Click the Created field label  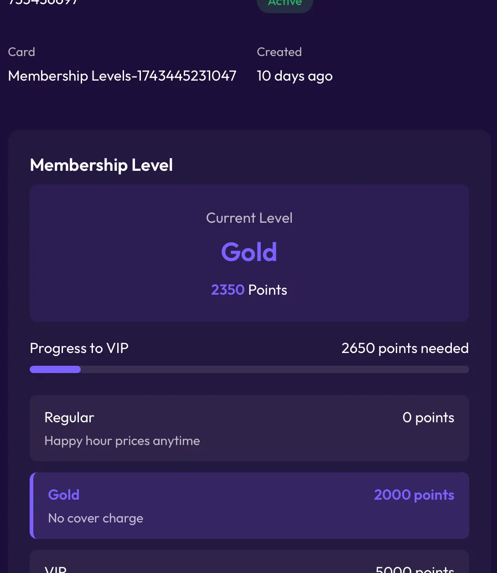tap(279, 52)
